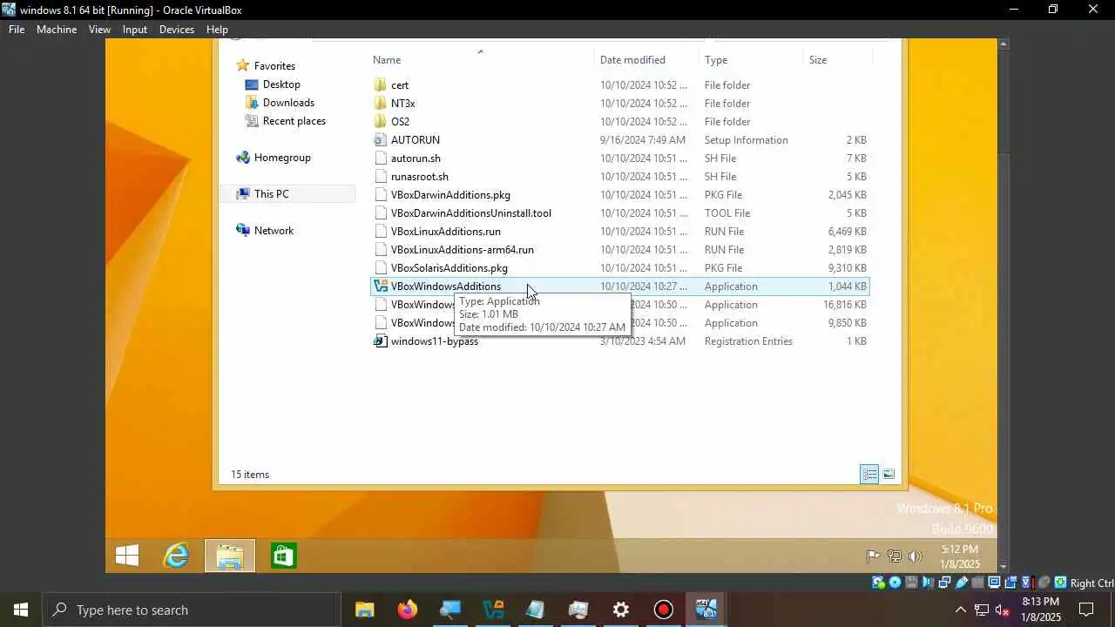Select runasroot.sh file

point(419,177)
